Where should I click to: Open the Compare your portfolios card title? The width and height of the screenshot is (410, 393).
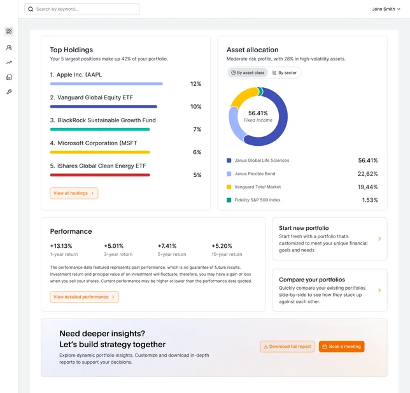(312, 280)
